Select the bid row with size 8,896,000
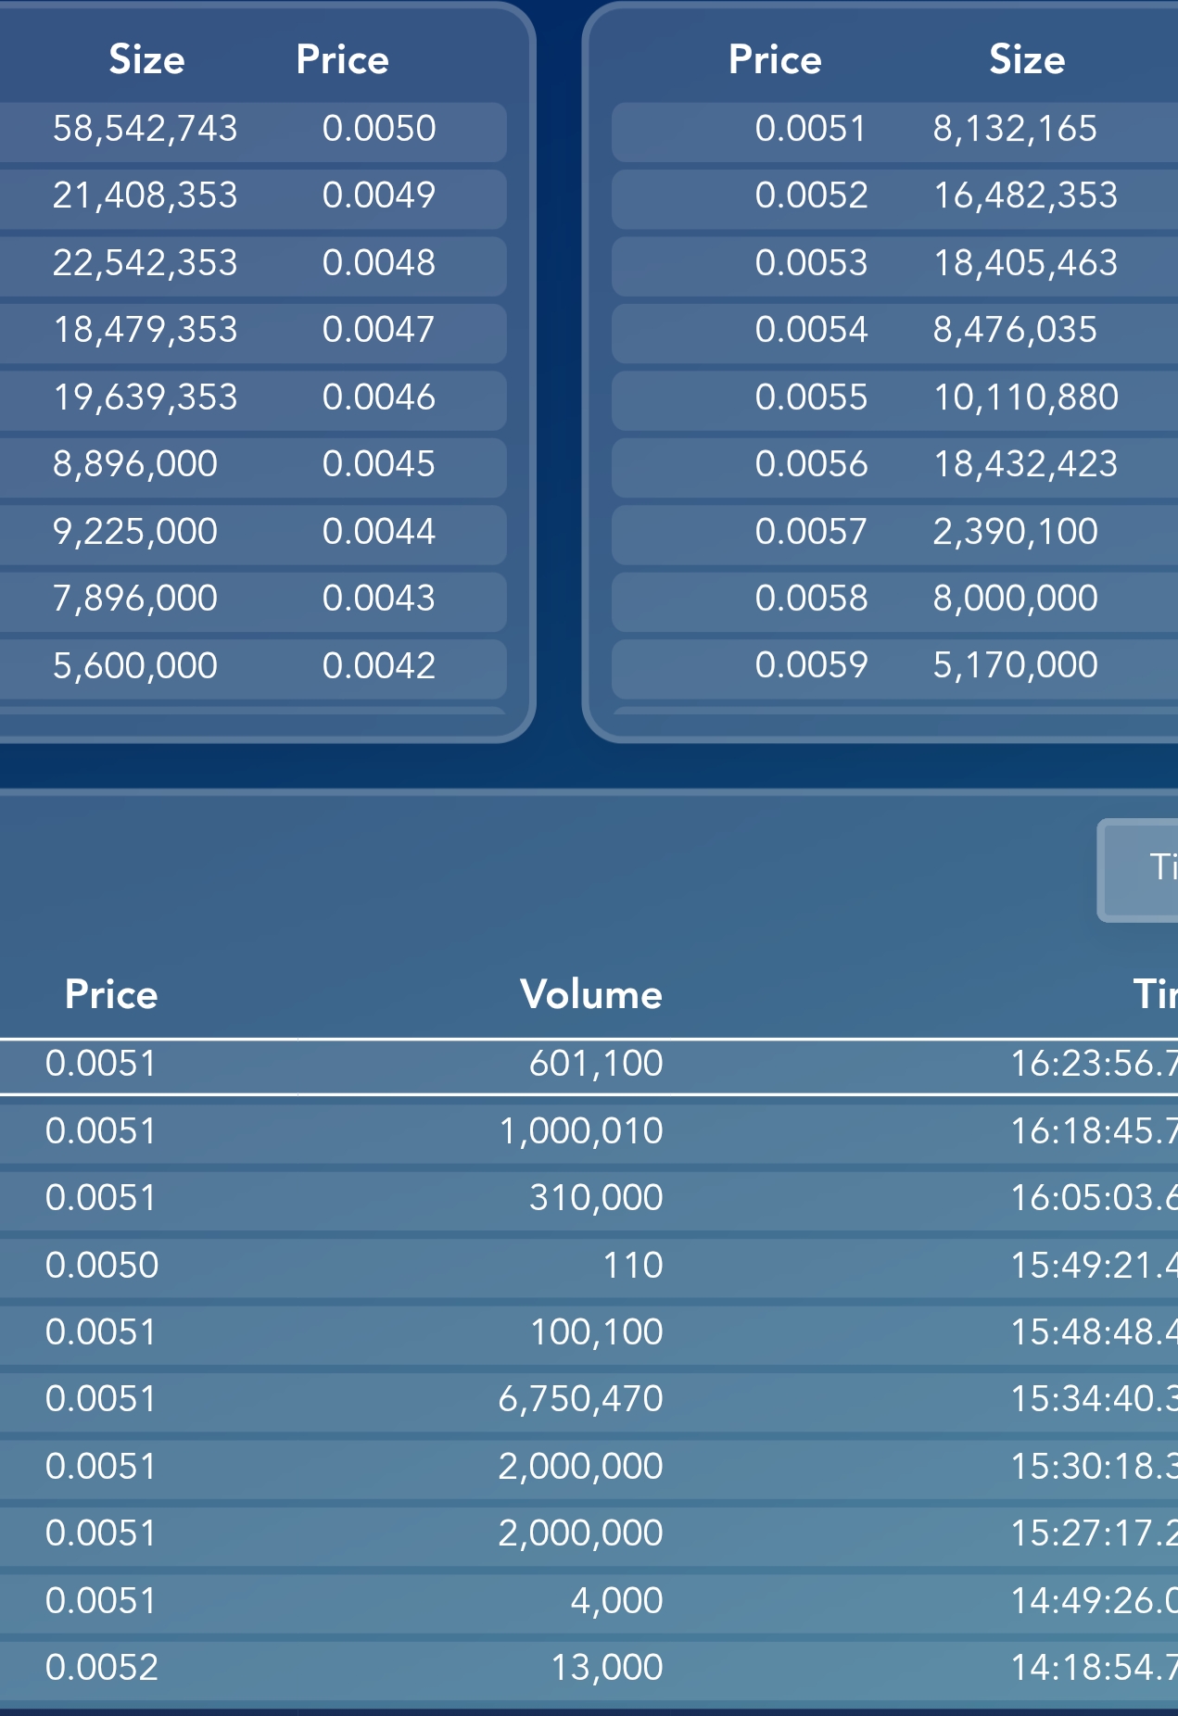 pyautogui.click(x=250, y=464)
